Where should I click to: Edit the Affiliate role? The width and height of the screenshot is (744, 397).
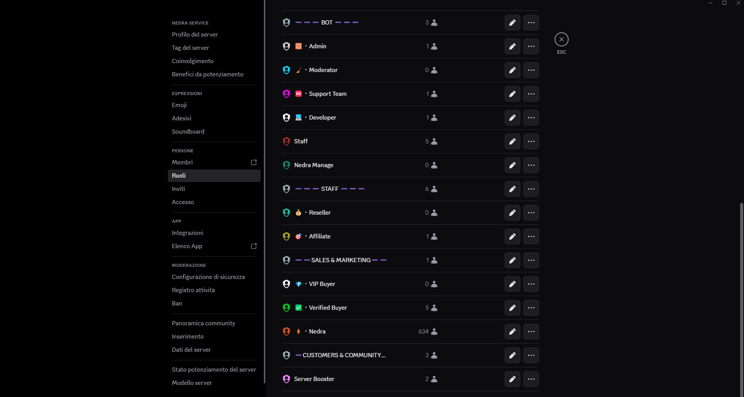click(512, 236)
